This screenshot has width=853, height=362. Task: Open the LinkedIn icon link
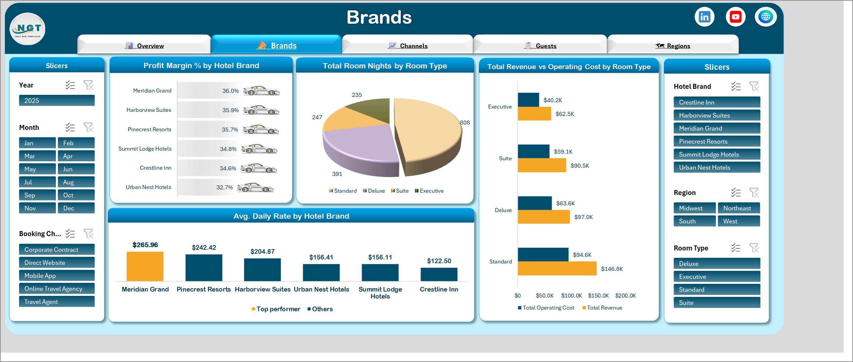point(704,17)
